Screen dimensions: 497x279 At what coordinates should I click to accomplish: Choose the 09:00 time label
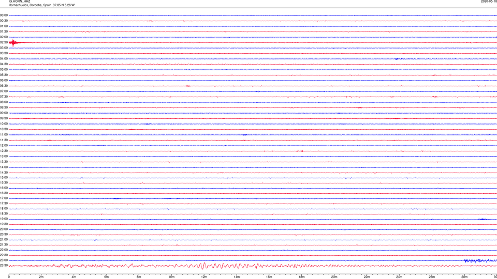point(4,113)
